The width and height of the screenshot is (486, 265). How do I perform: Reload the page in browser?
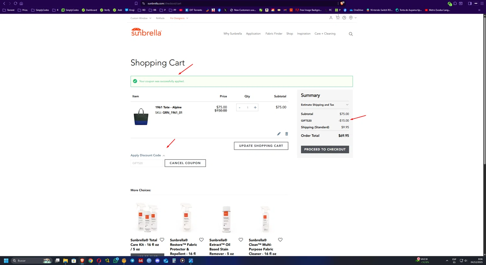pyautogui.click(x=15, y=3)
